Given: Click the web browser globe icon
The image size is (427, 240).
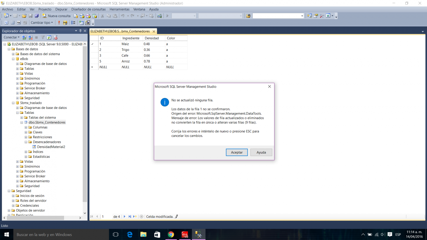Looking at the screenshot, I should click(x=328, y=16).
